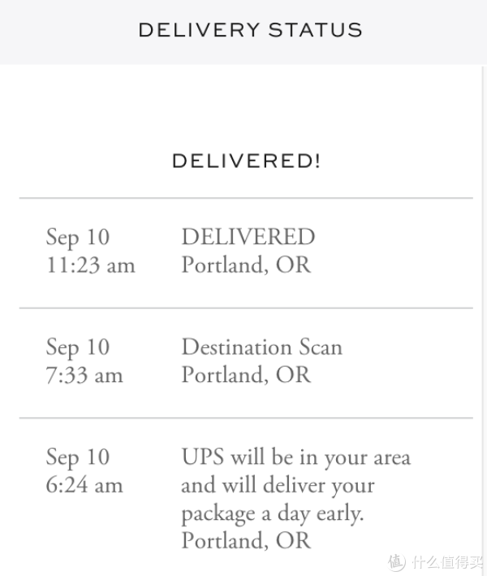Click the 什么值得买 watermark text
Image resolution: width=487 pixels, height=576 pixels.
[x=443, y=561]
